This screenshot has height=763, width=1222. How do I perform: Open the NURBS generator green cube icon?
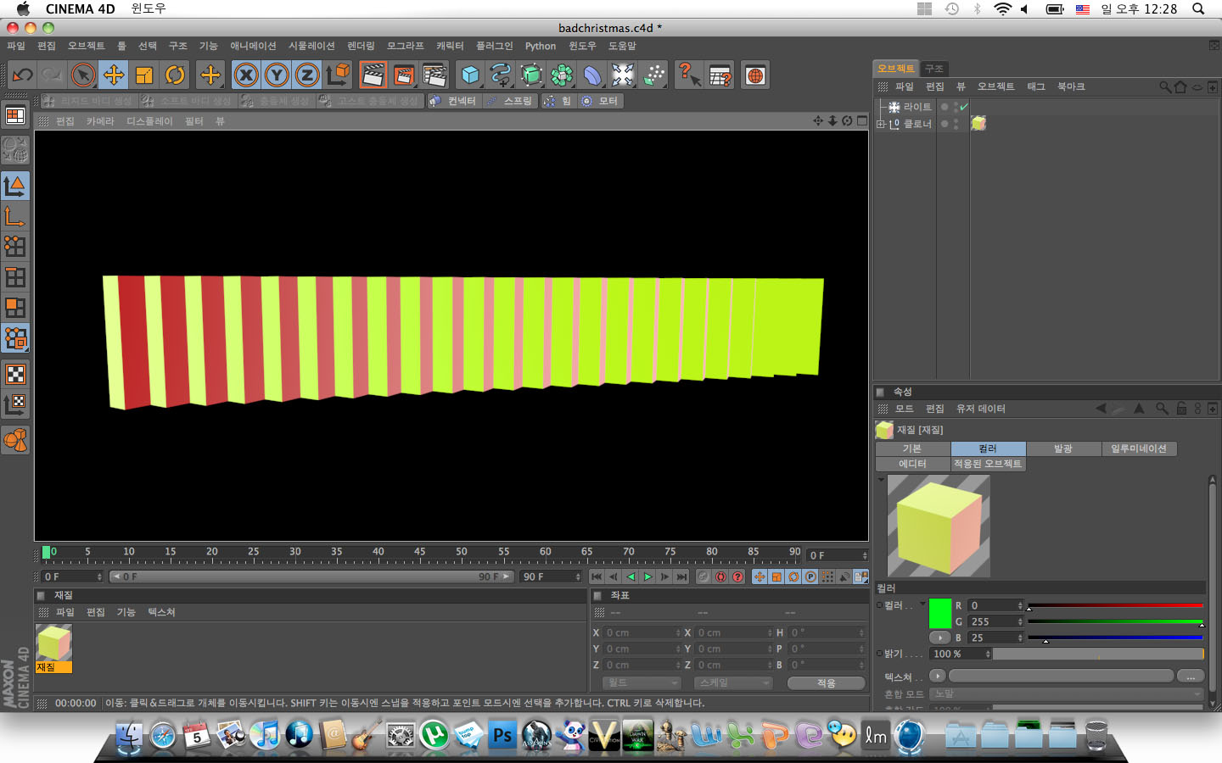531,75
